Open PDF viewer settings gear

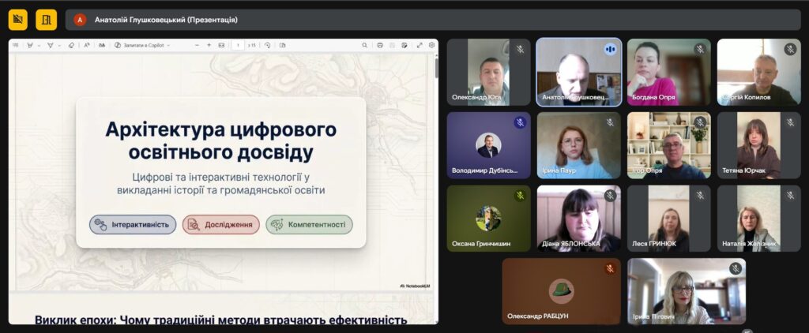(432, 46)
